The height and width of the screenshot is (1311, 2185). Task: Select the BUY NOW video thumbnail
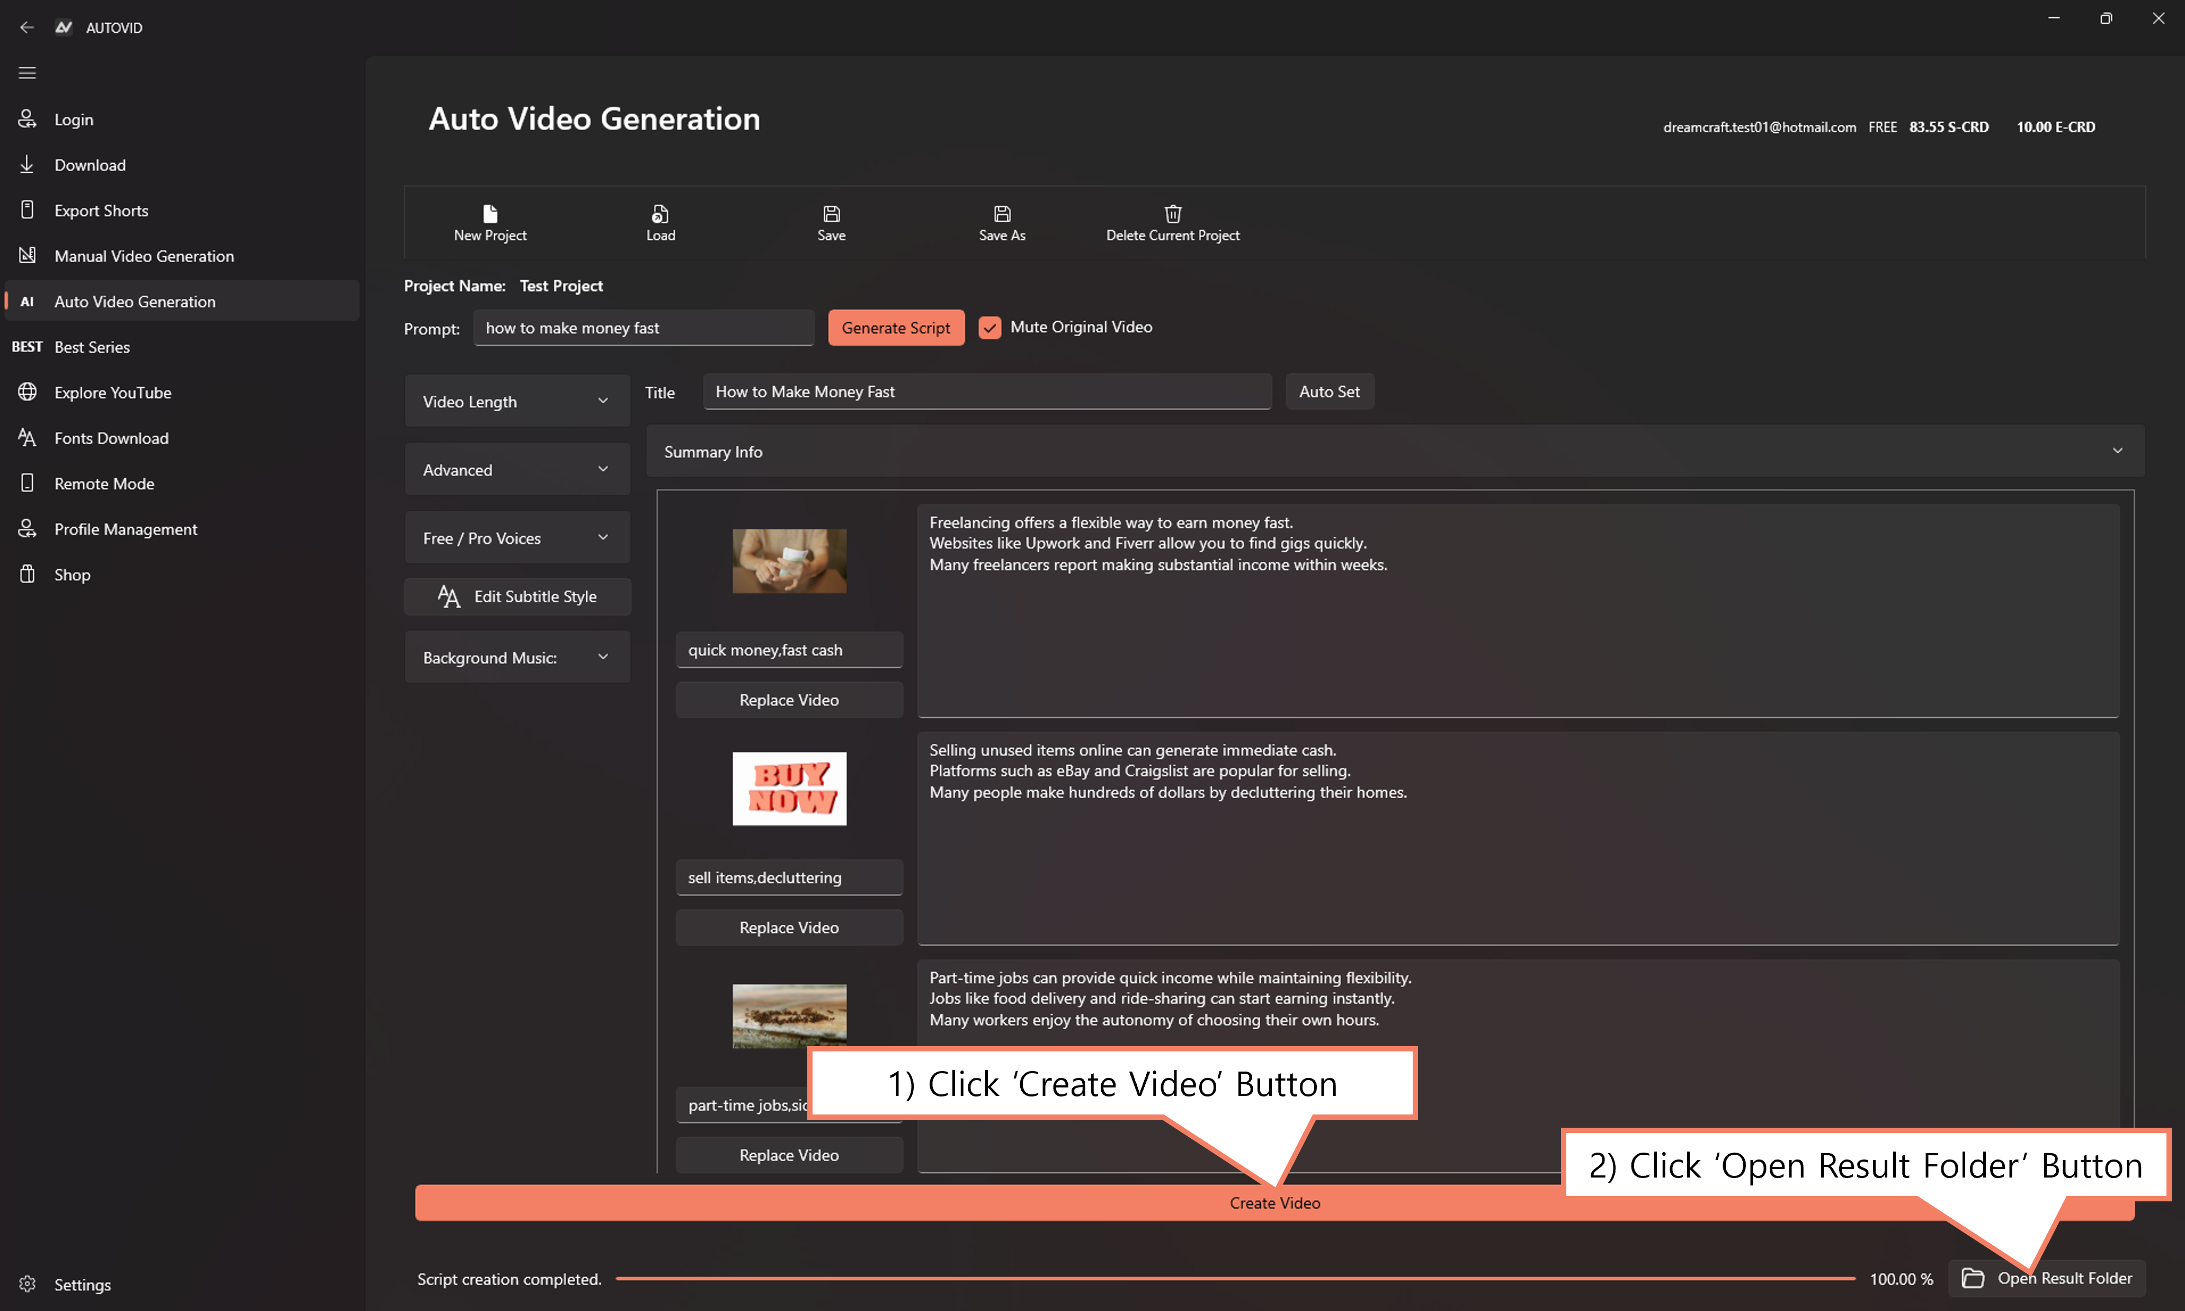click(789, 788)
